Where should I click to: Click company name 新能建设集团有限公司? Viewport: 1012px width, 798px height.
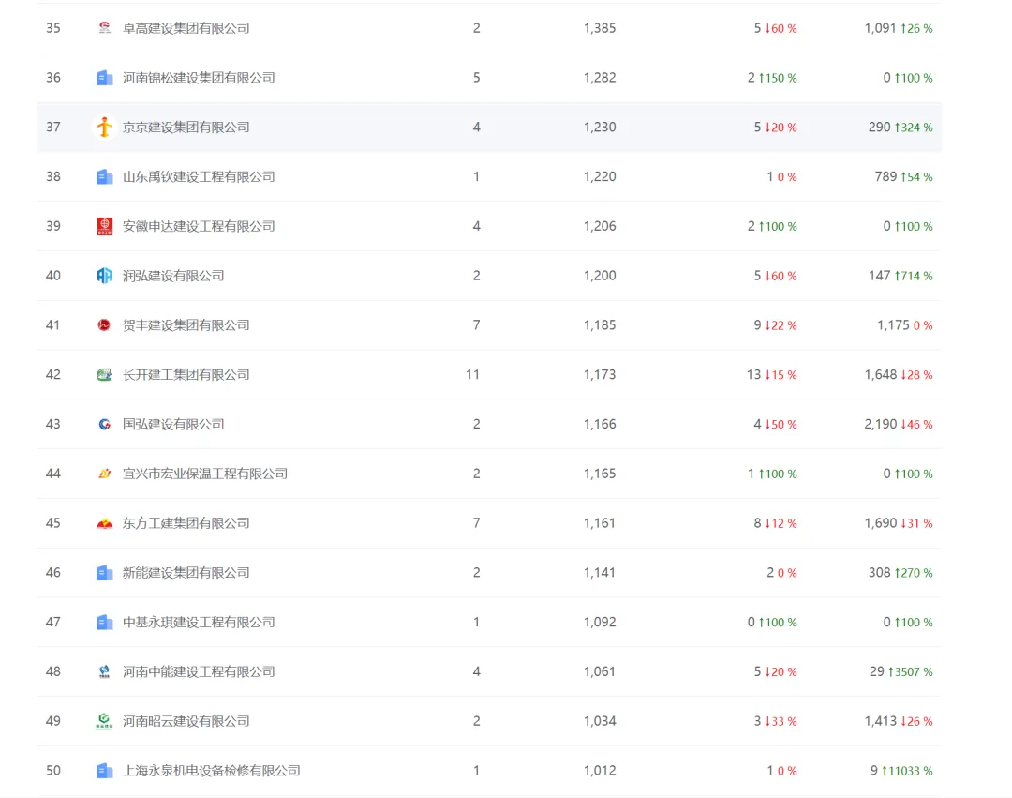tap(186, 573)
